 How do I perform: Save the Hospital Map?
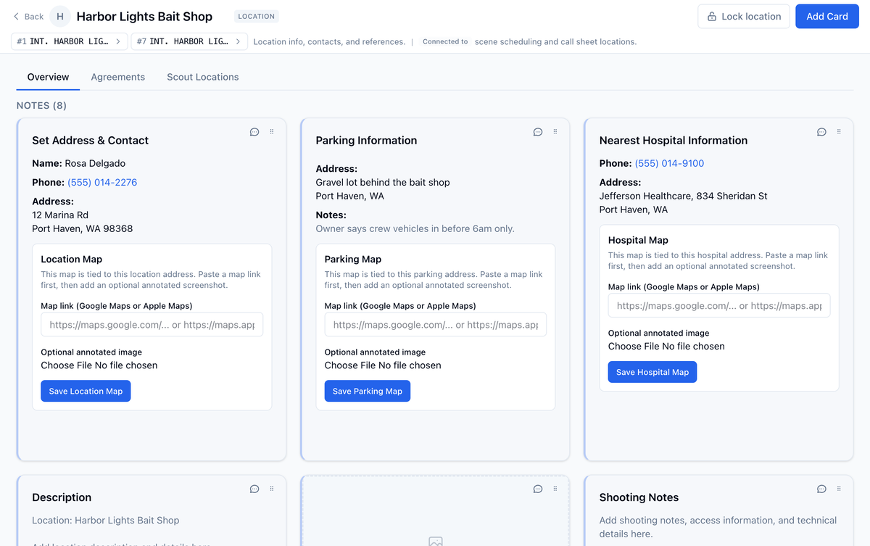click(x=652, y=372)
